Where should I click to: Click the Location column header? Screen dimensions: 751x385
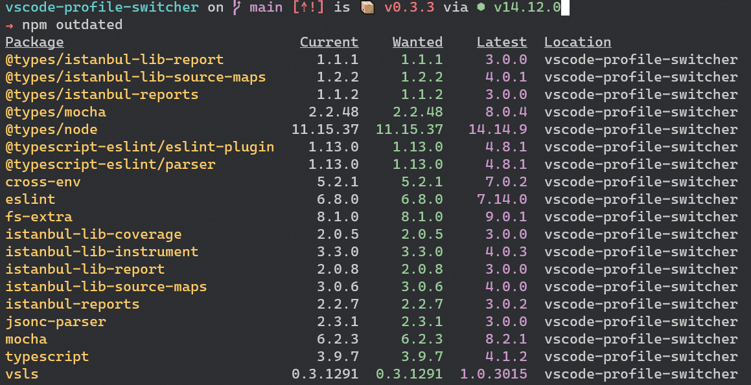point(577,43)
